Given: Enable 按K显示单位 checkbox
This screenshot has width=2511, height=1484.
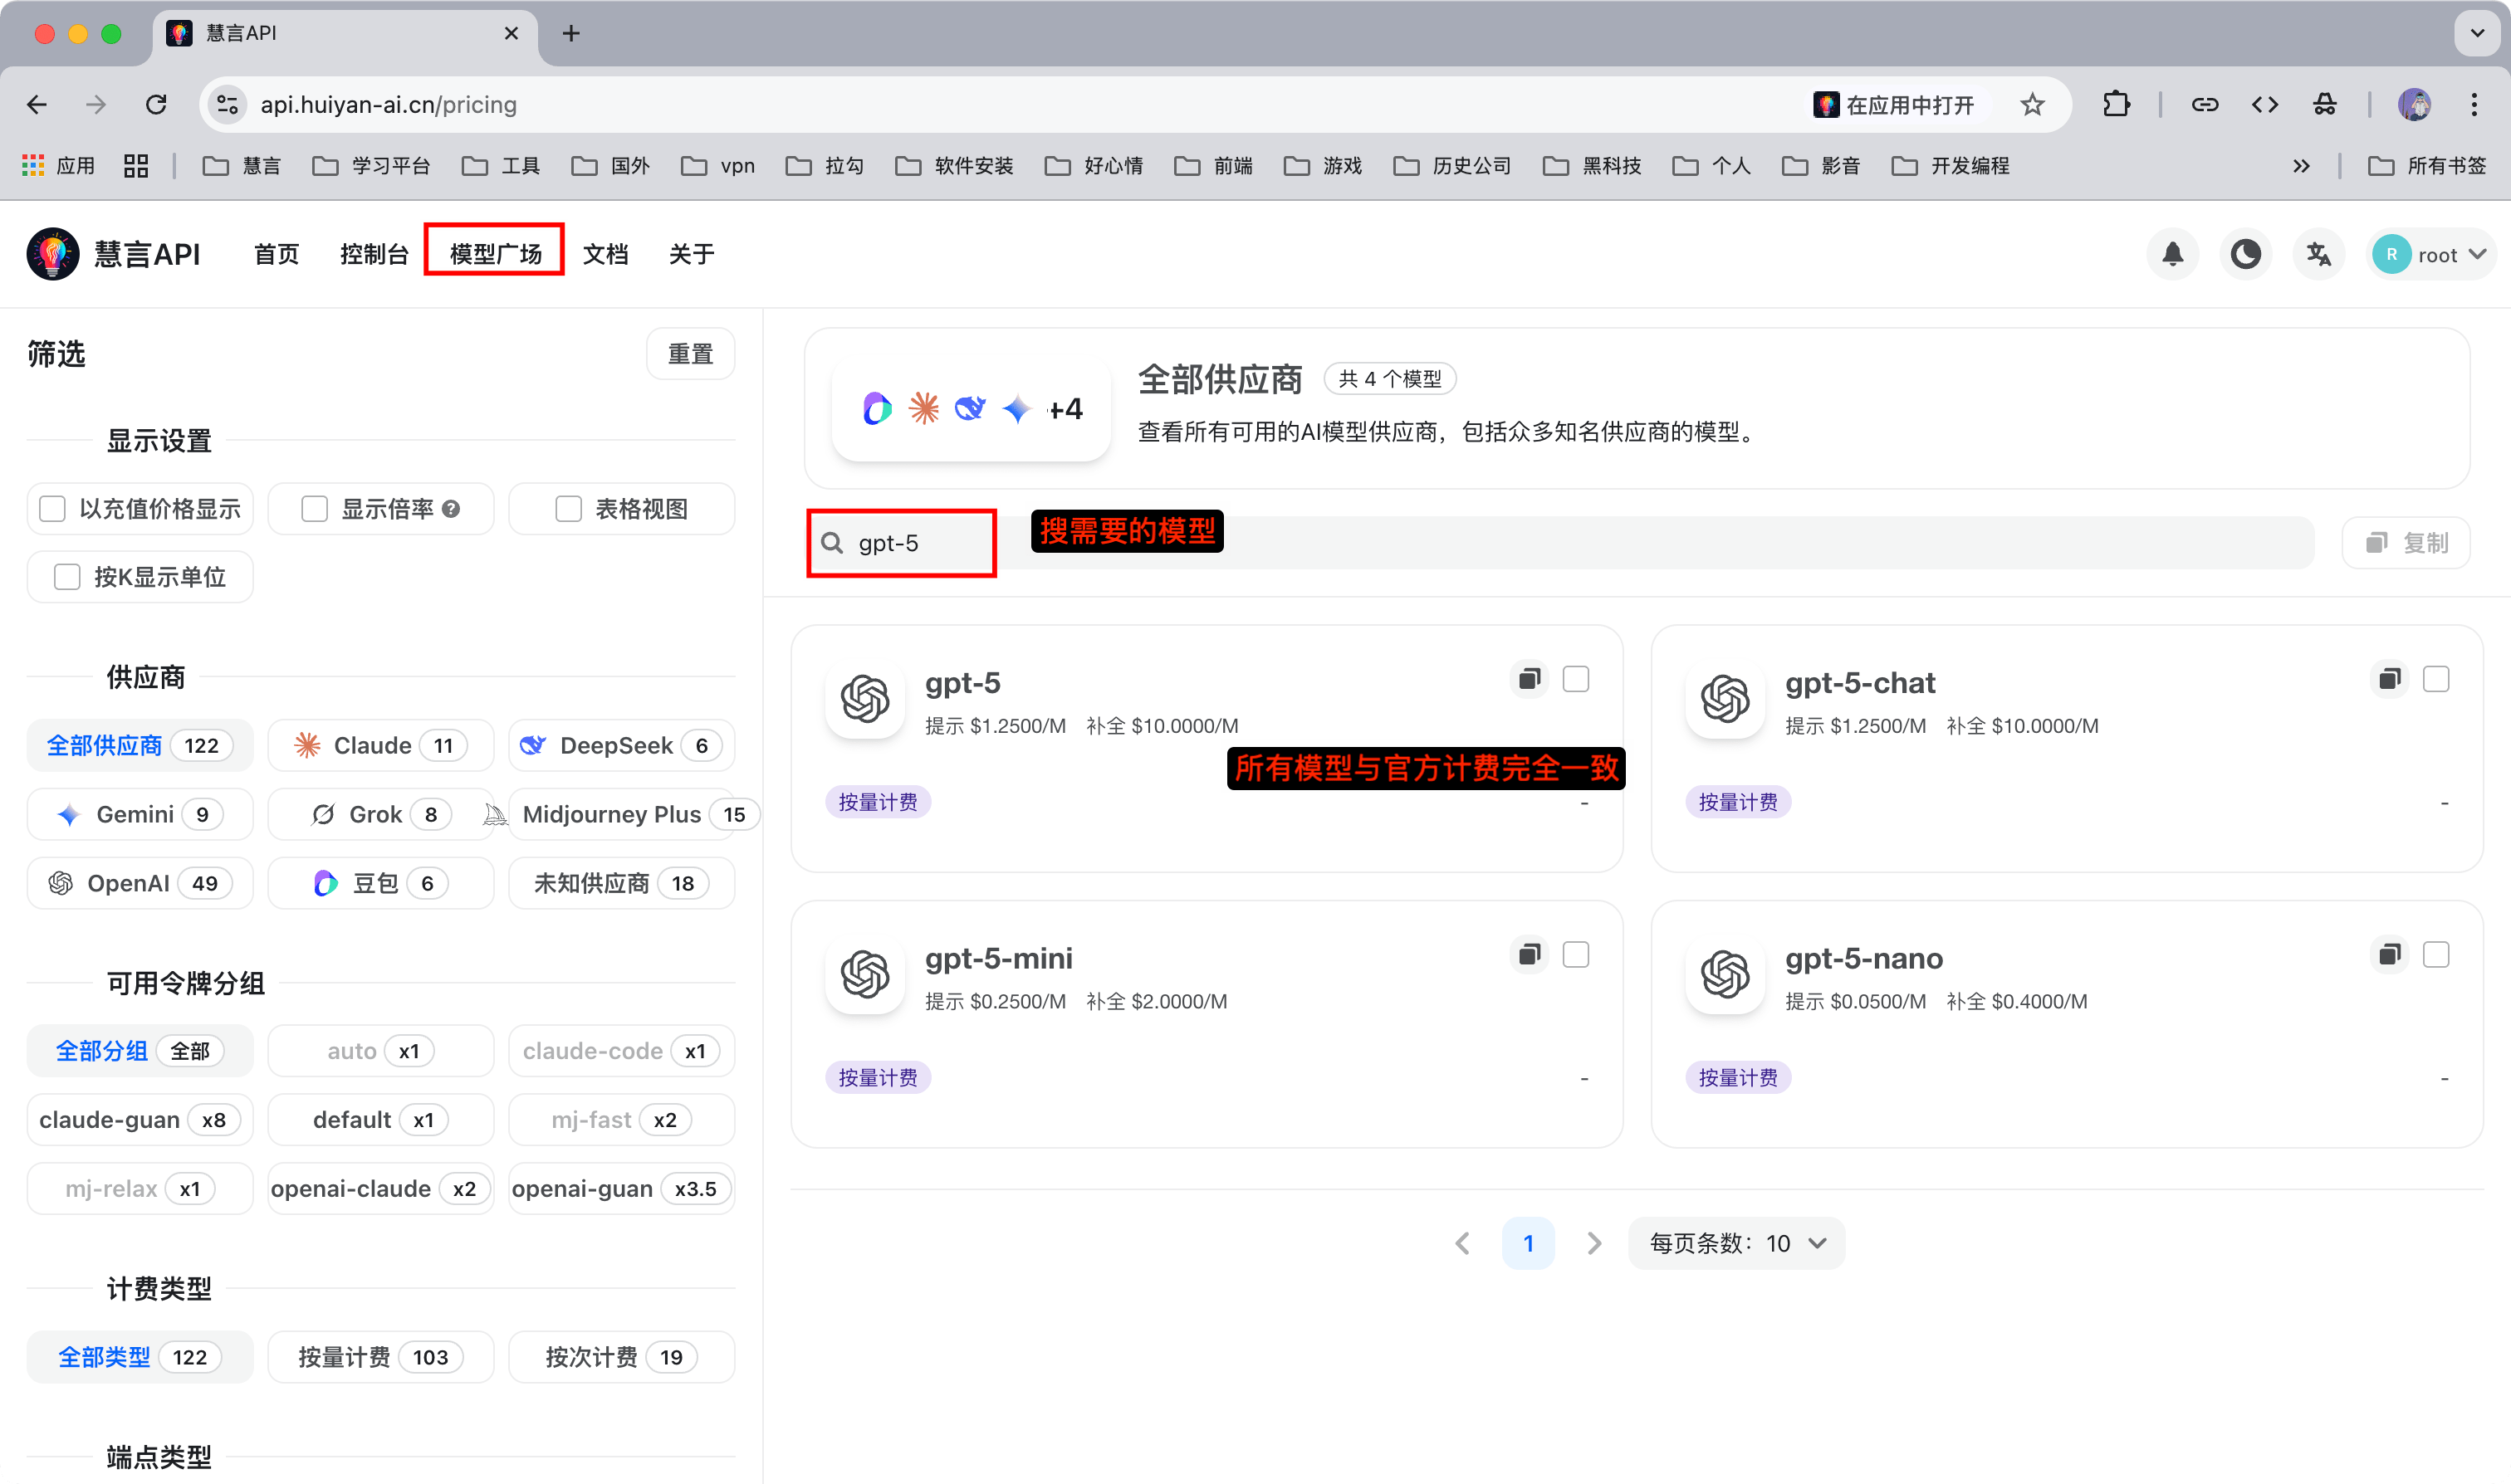Looking at the screenshot, I should click(x=67, y=577).
